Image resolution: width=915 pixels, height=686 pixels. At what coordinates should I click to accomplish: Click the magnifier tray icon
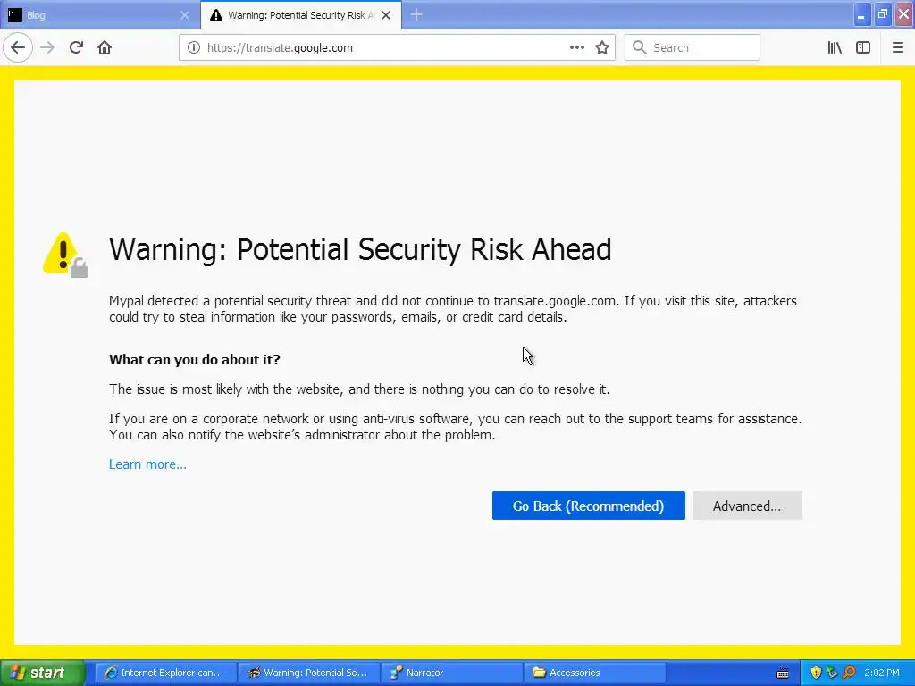click(849, 673)
